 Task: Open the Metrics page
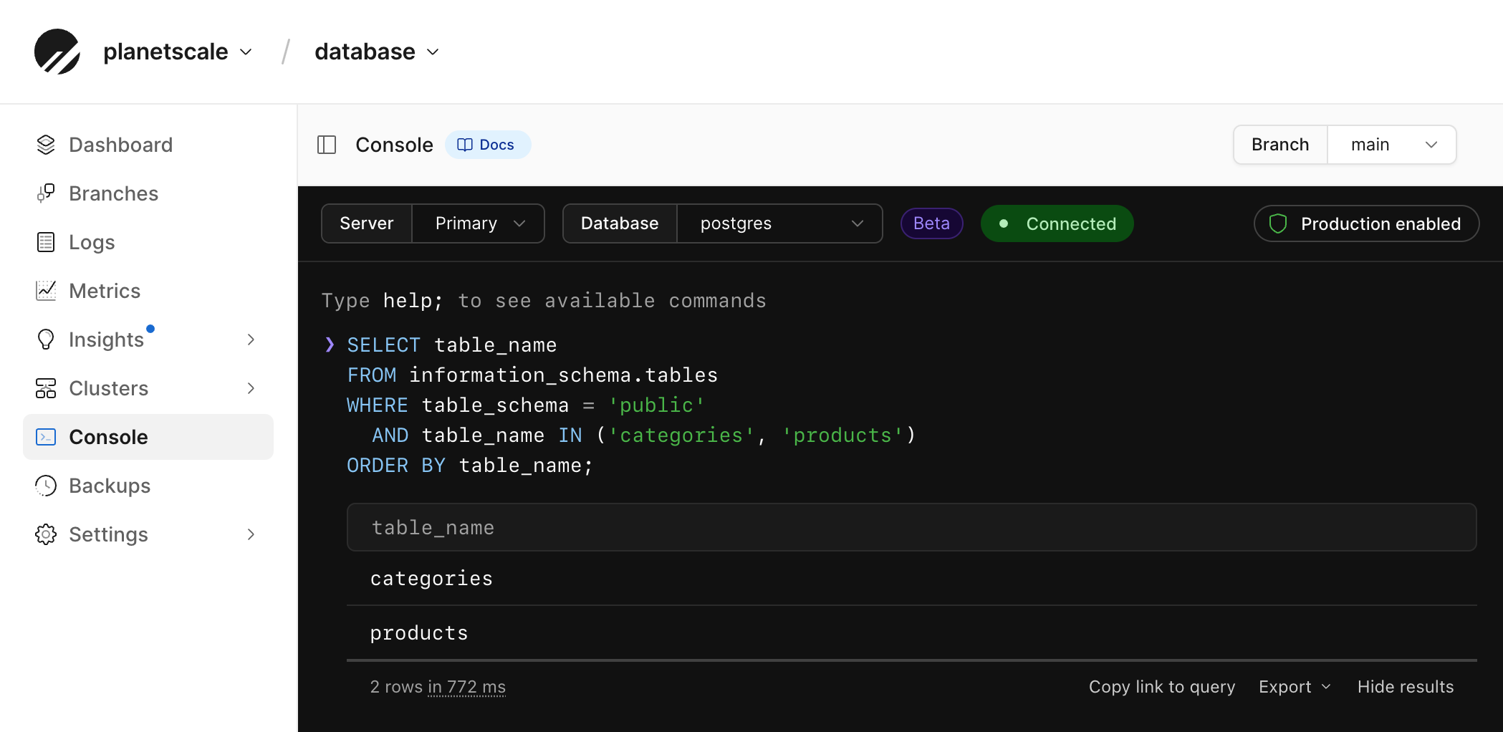click(148, 291)
